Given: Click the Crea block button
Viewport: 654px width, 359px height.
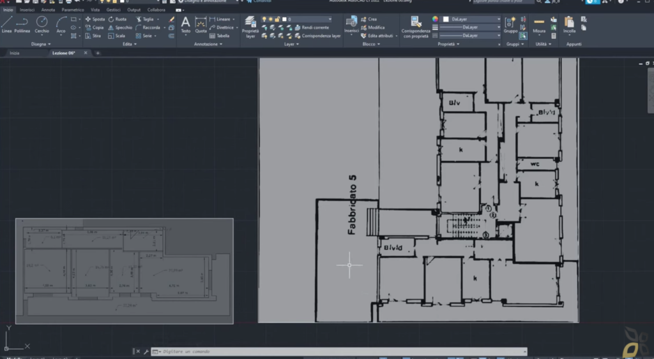Looking at the screenshot, I should point(369,19).
